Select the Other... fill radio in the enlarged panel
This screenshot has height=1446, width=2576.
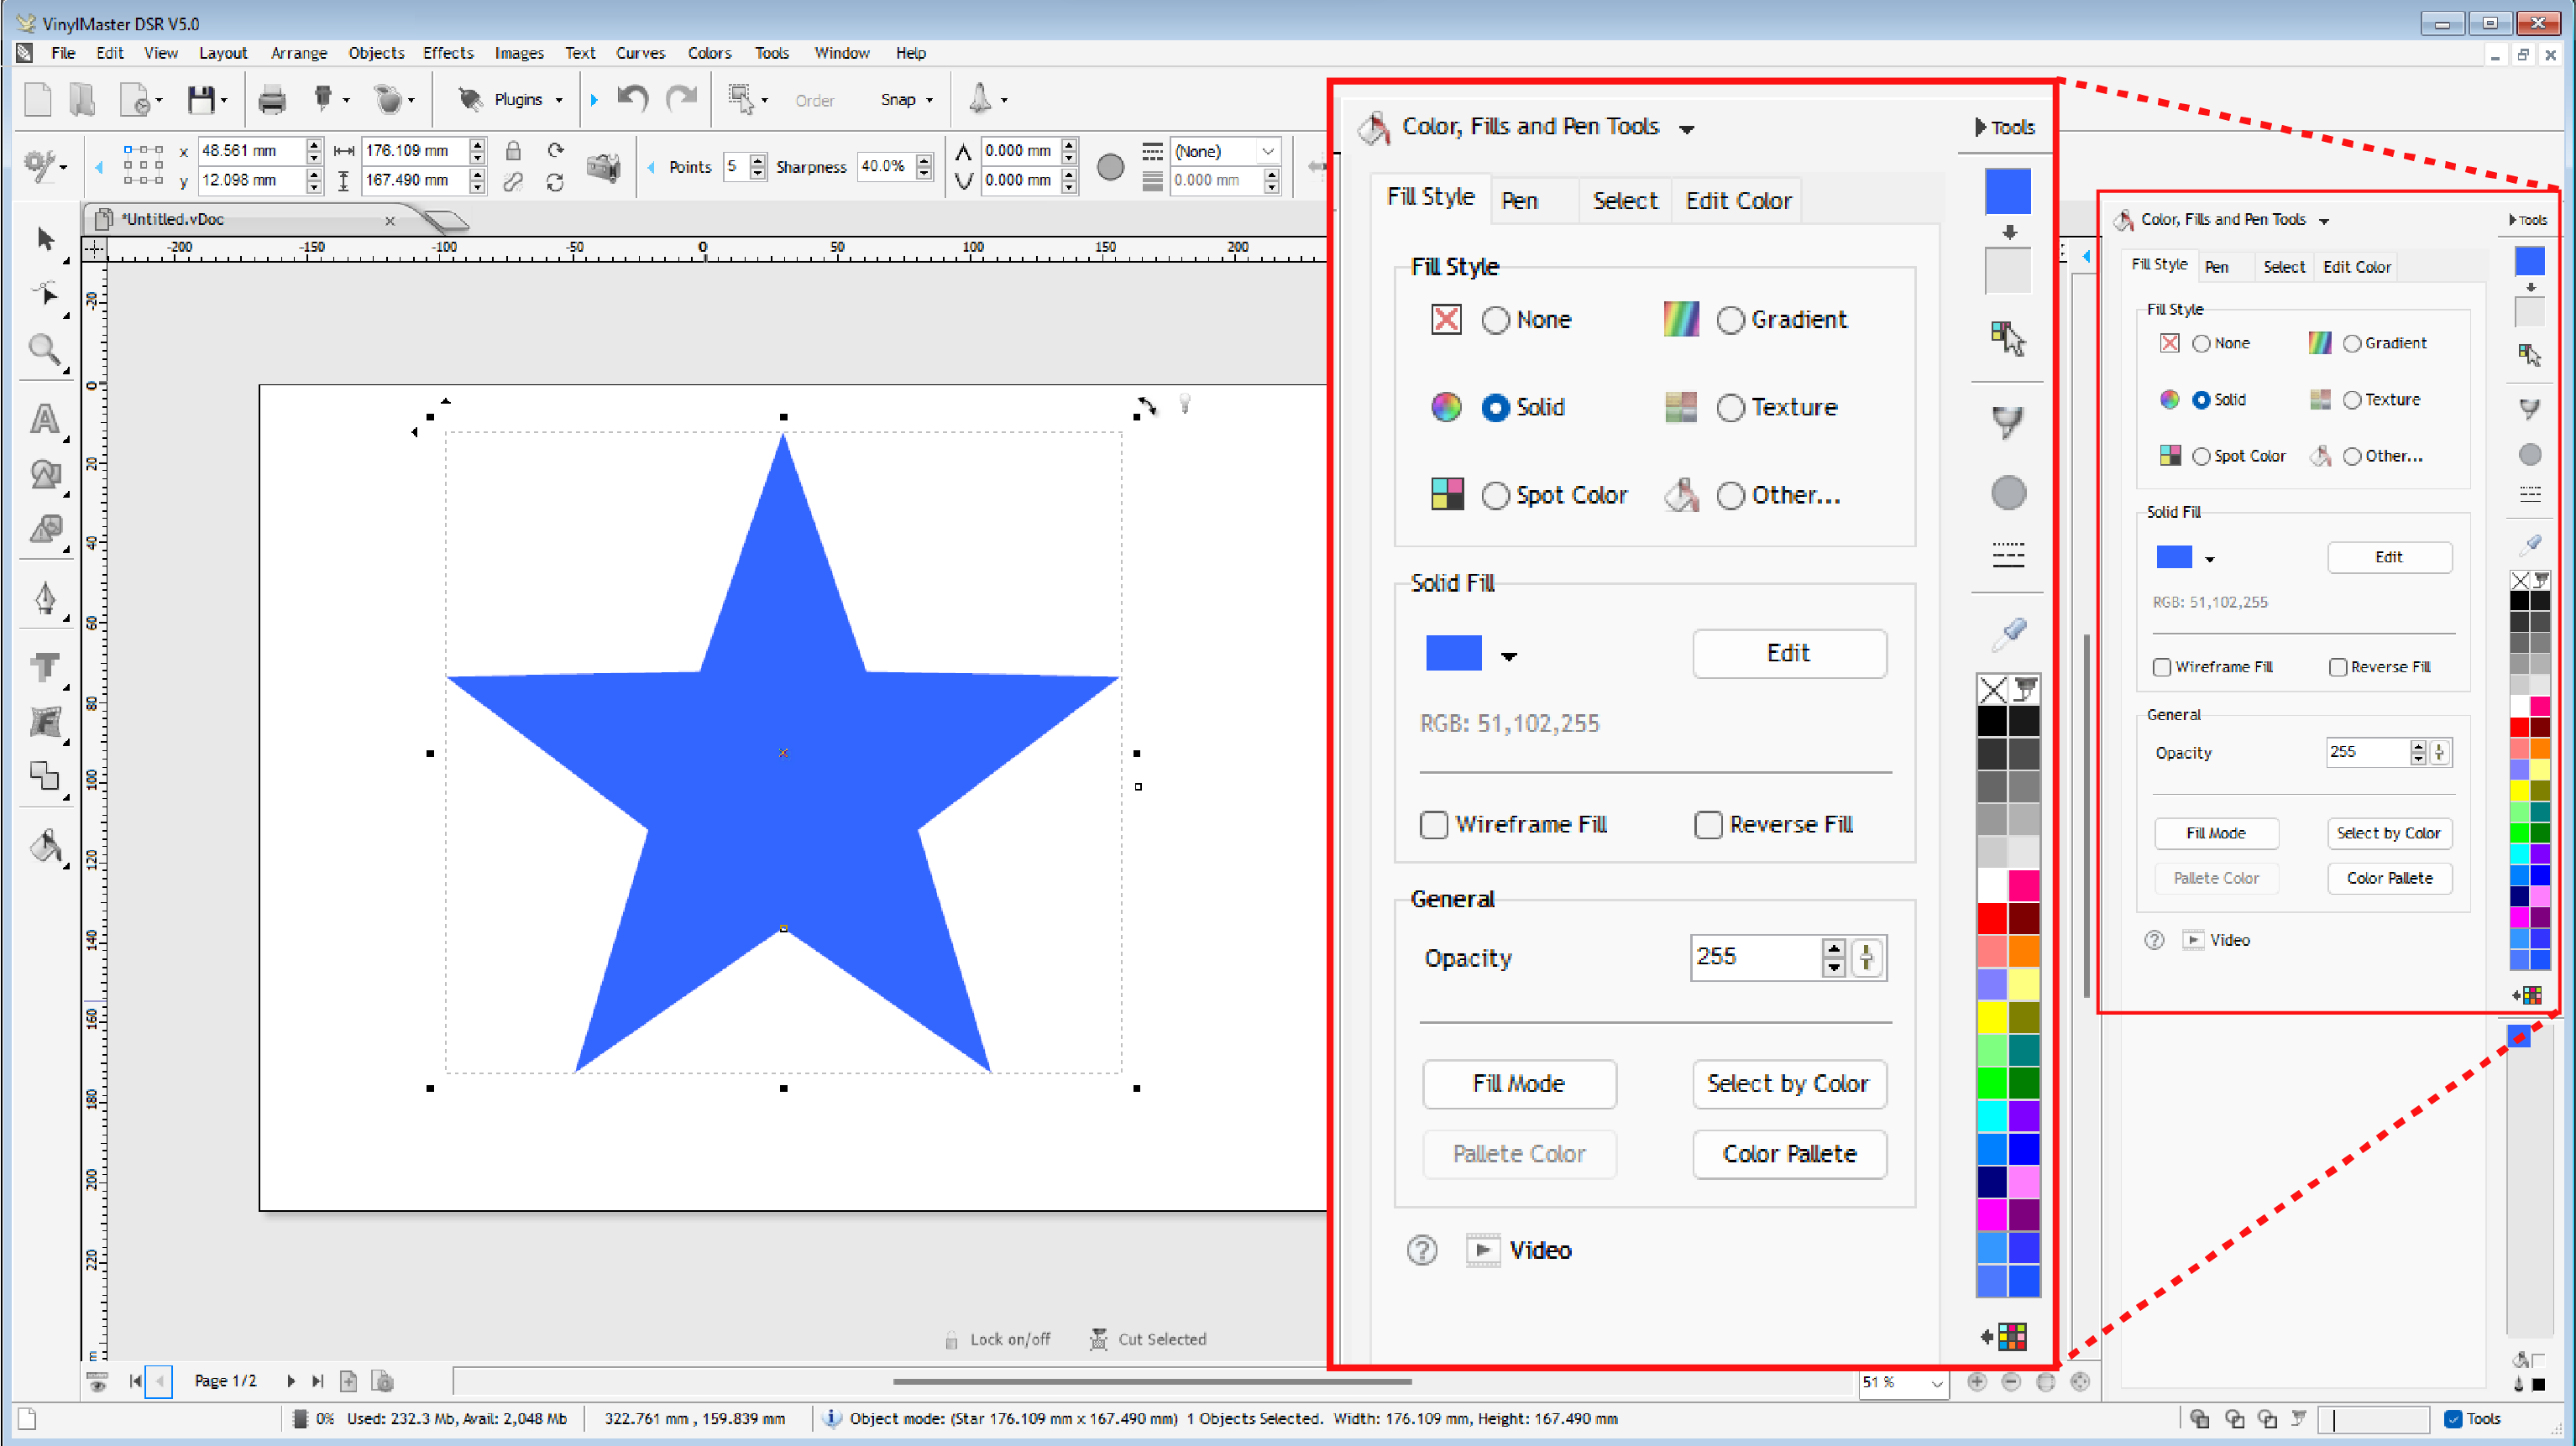coord(1731,496)
